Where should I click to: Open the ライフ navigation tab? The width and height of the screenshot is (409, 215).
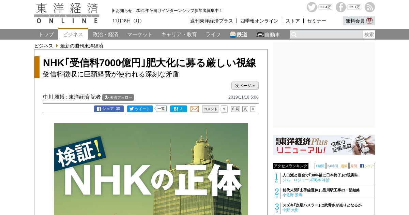[x=213, y=34]
